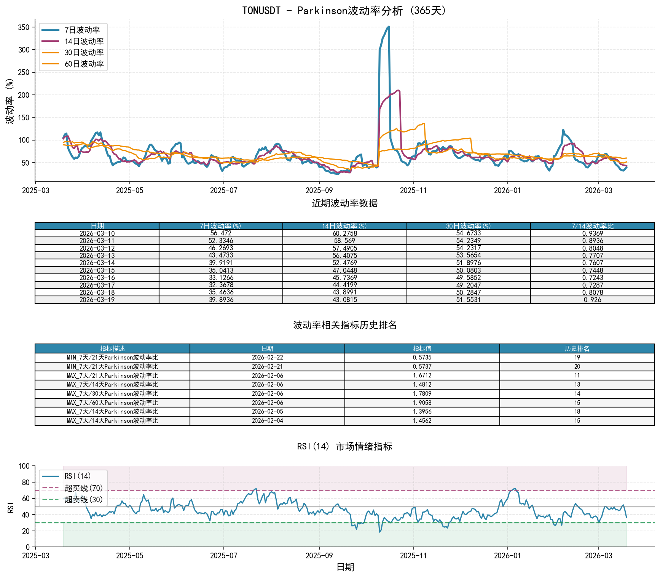Select the 指标描述 column header
Screen dimensions: 660x577
point(112,348)
